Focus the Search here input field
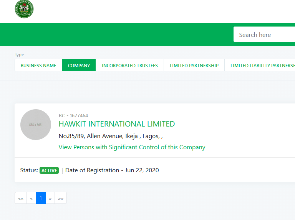This screenshot has width=295, height=220. (264, 34)
